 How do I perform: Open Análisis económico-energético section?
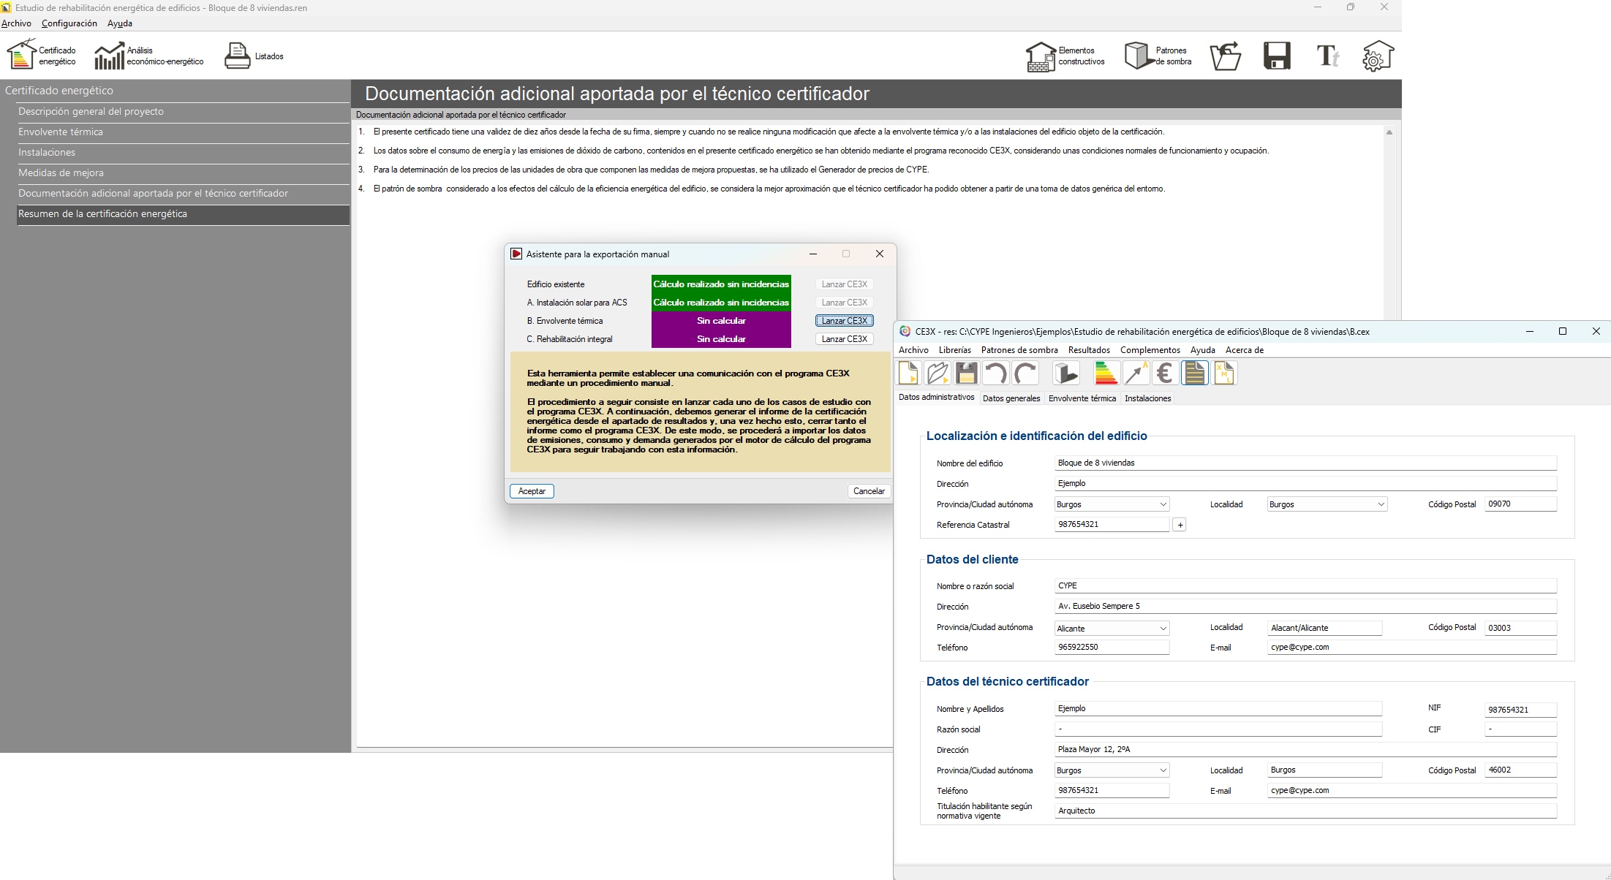149,56
